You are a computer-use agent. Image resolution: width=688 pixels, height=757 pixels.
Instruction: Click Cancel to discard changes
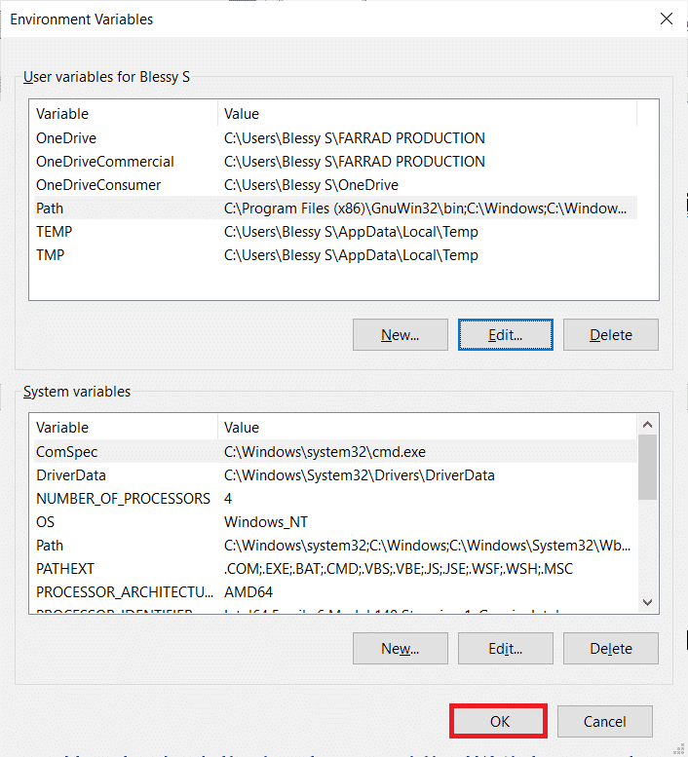coord(604,721)
